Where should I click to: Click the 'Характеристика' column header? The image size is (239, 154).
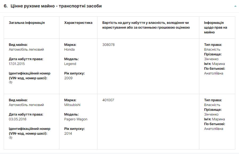pyautogui.click(x=78, y=23)
